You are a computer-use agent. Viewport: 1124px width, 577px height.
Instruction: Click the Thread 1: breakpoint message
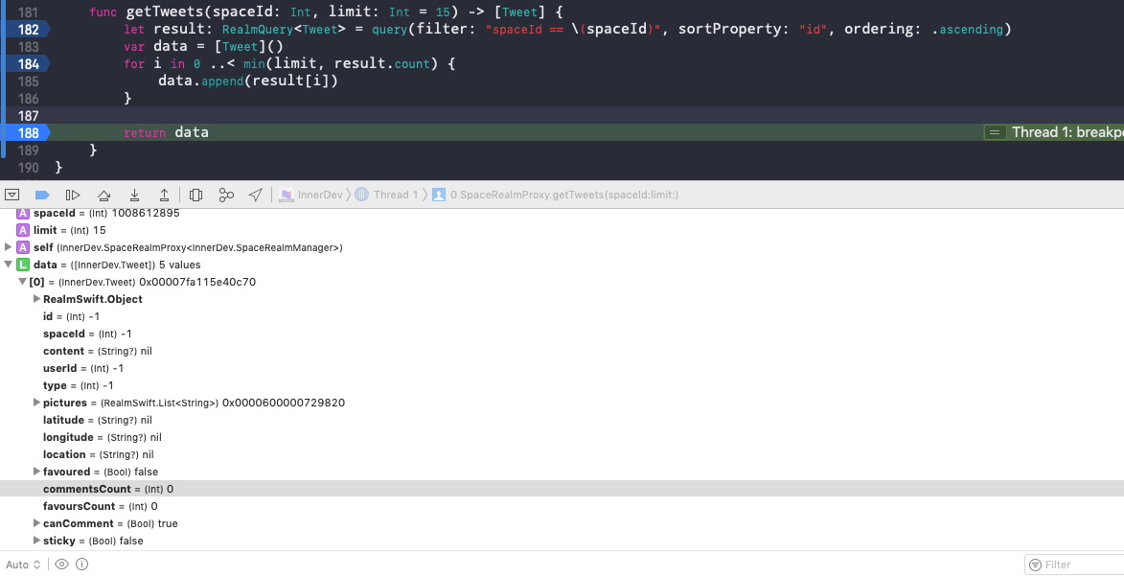pyautogui.click(x=1067, y=132)
